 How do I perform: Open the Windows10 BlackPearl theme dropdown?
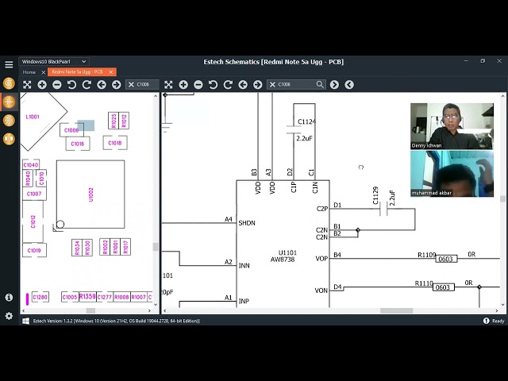54,62
